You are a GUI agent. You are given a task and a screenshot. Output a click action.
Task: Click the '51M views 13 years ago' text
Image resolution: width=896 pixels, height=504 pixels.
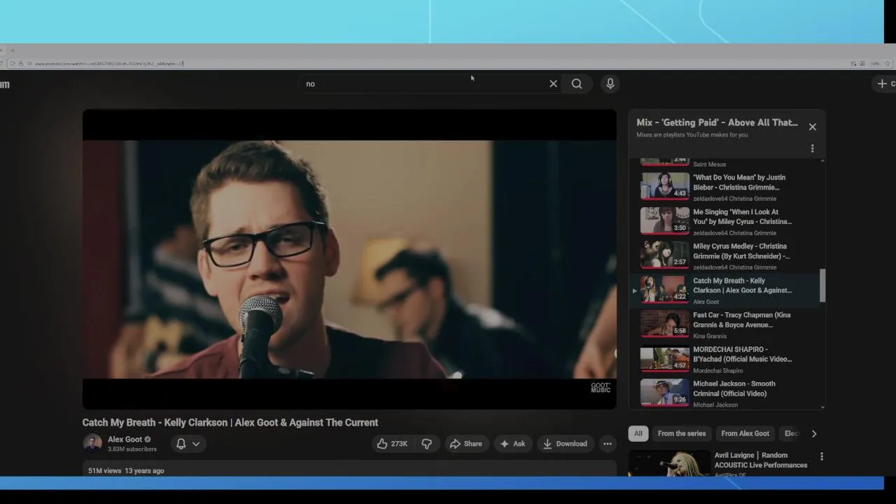point(126,470)
